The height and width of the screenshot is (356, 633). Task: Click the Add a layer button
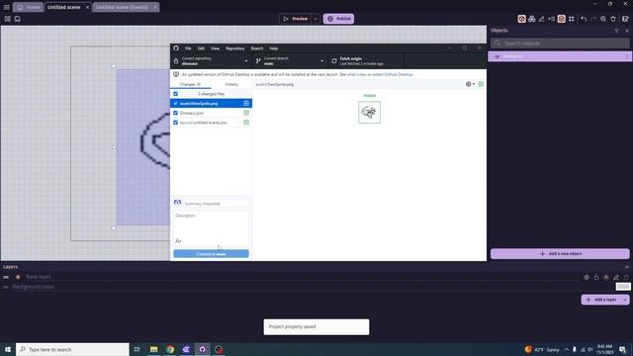click(601, 300)
